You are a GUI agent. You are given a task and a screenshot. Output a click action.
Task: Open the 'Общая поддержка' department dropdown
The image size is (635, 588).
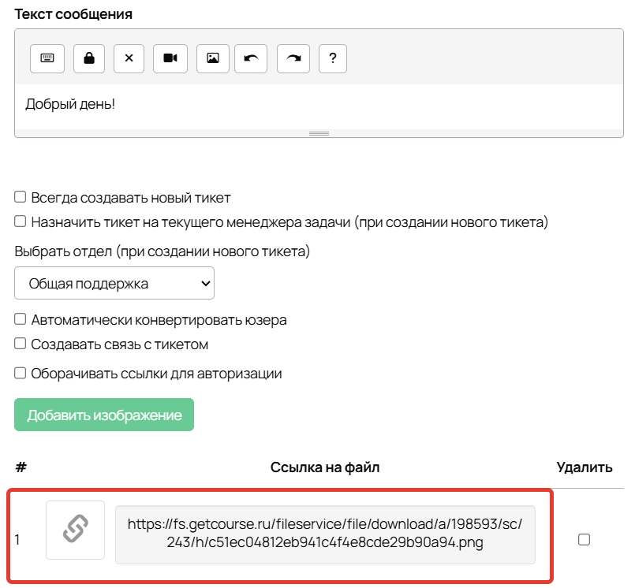pyautogui.click(x=114, y=283)
